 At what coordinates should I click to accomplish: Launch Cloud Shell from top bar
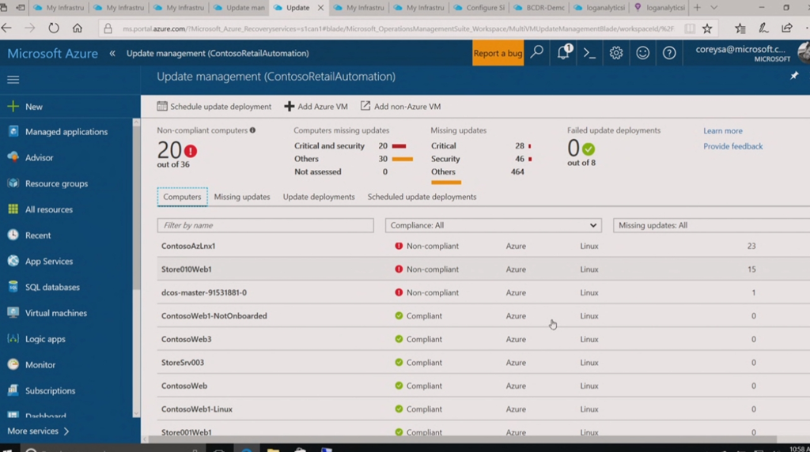[589, 53]
